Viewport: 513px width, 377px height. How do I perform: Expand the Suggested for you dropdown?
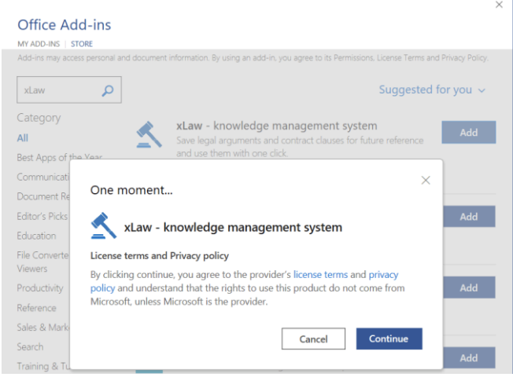click(x=432, y=90)
